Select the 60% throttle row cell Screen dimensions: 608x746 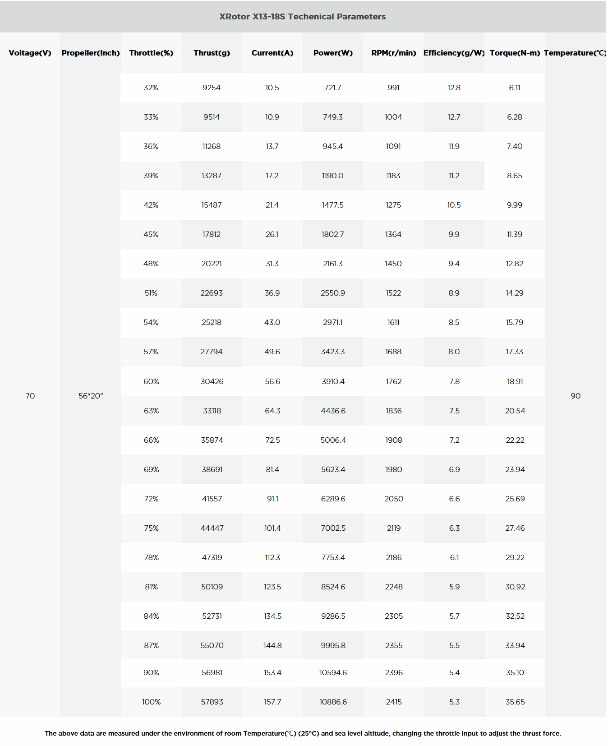tap(151, 381)
